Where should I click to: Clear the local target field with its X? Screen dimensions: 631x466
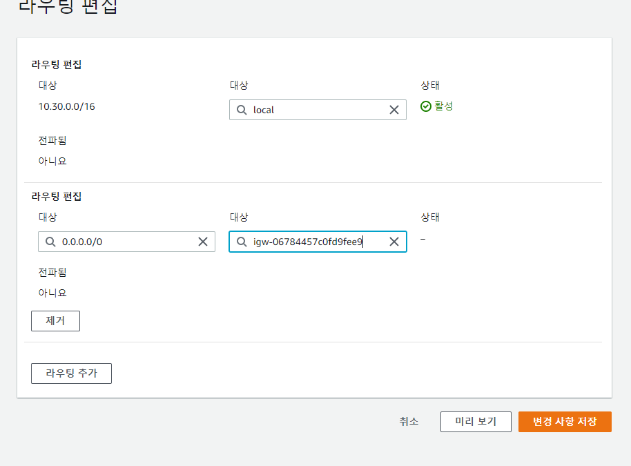[394, 110]
